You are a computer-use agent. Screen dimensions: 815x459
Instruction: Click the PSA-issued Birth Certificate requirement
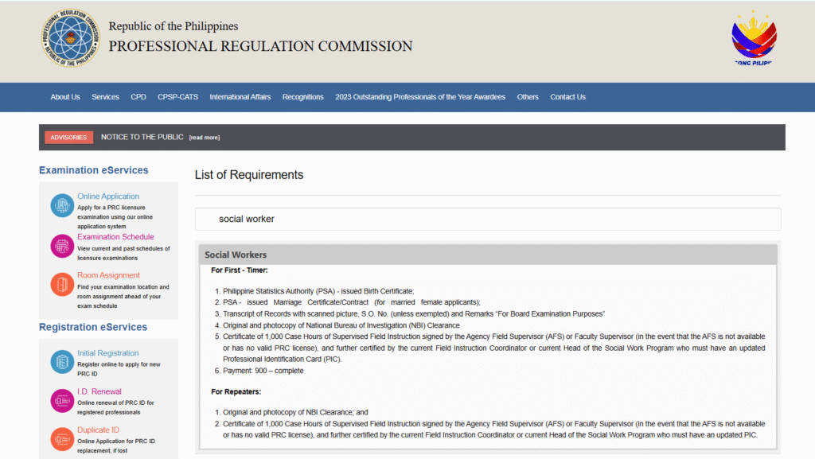pos(318,291)
